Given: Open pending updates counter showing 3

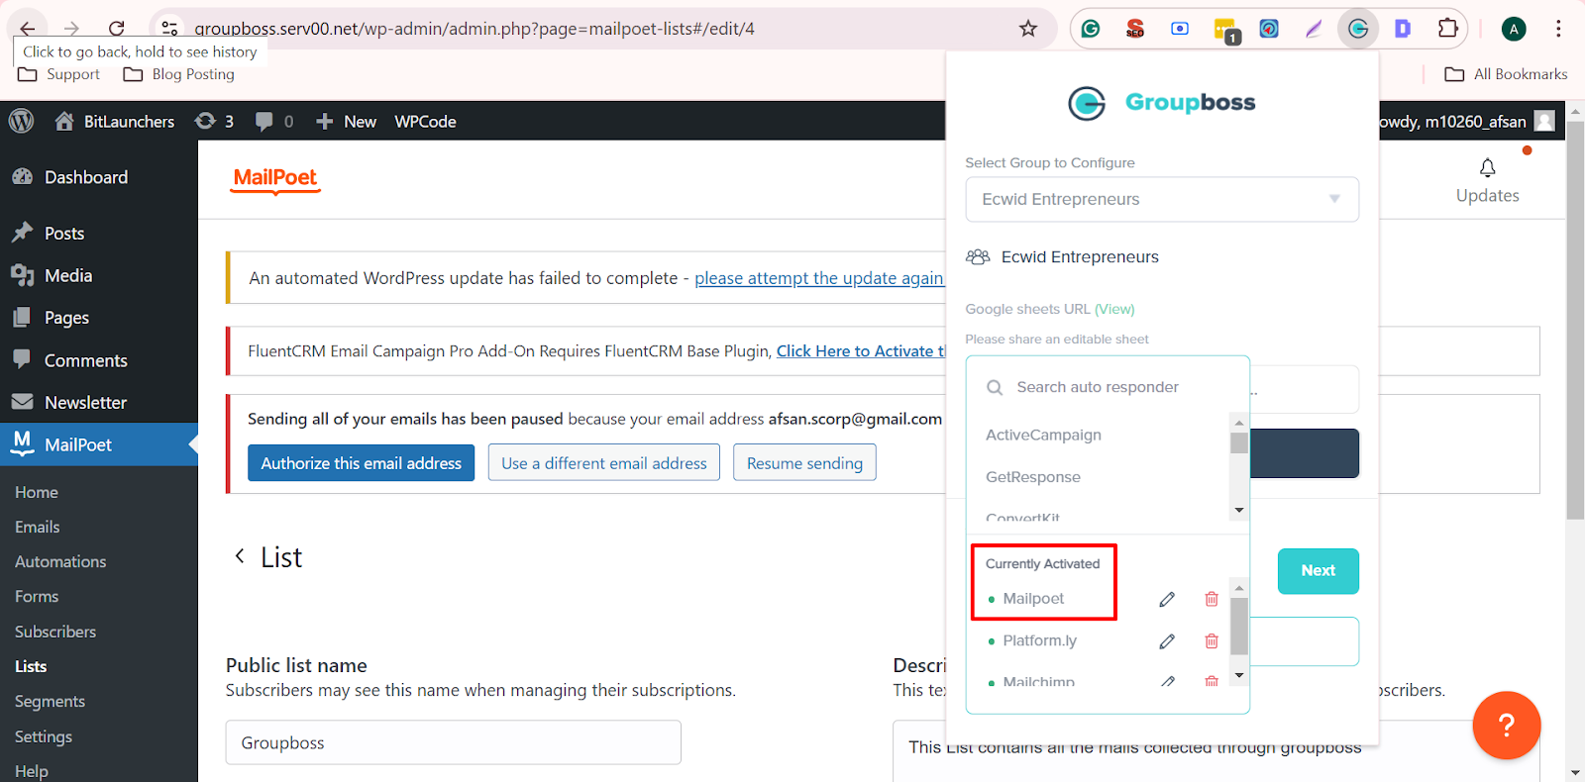Looking at the screenshot, I should click(215, 121).
